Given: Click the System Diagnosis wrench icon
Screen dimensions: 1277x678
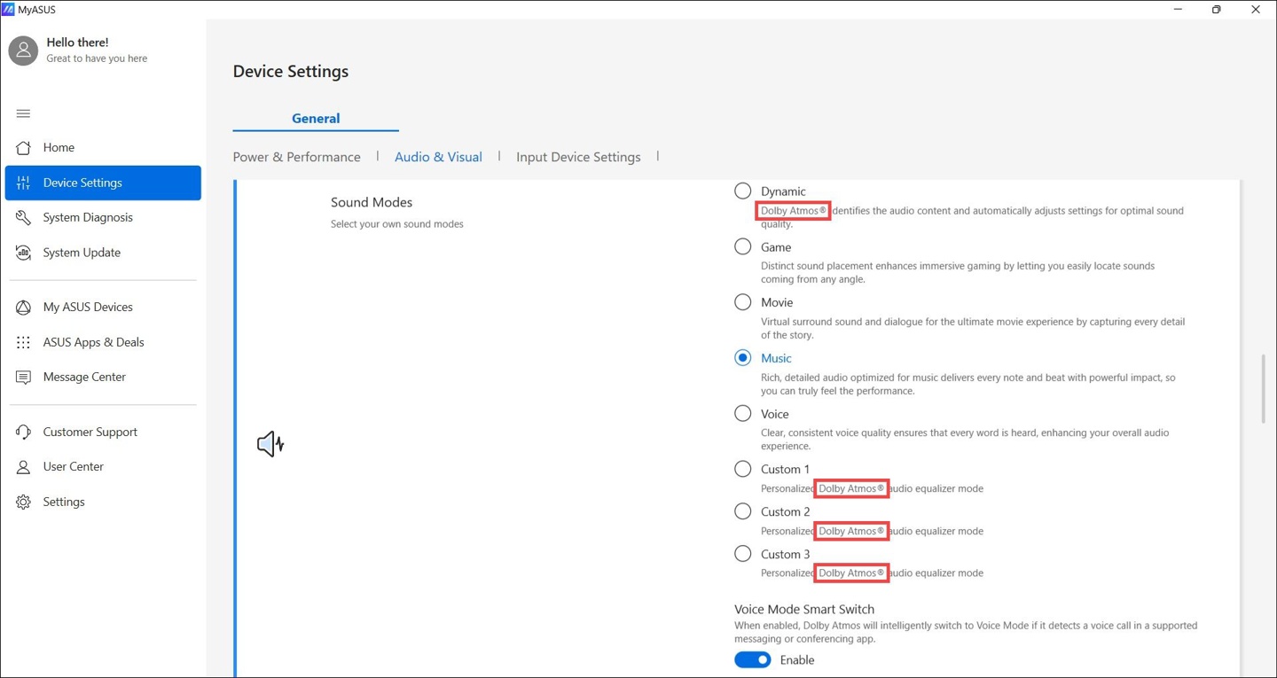Looking at the screenshot, I should (x=24, y=218).
